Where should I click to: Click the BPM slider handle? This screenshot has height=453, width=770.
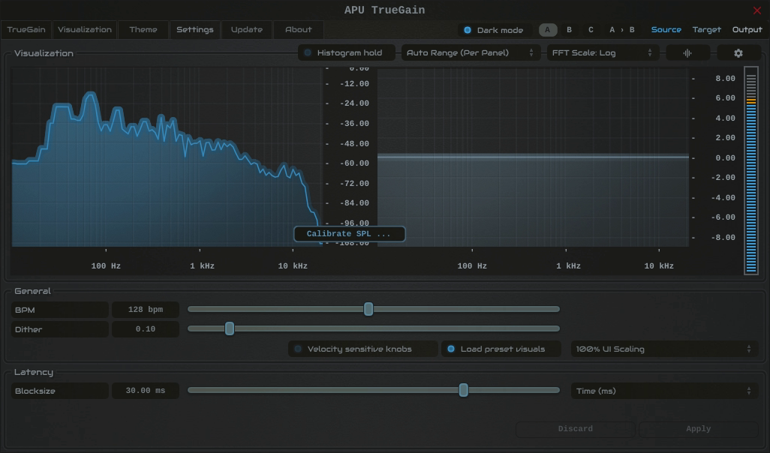click(368, 309)
